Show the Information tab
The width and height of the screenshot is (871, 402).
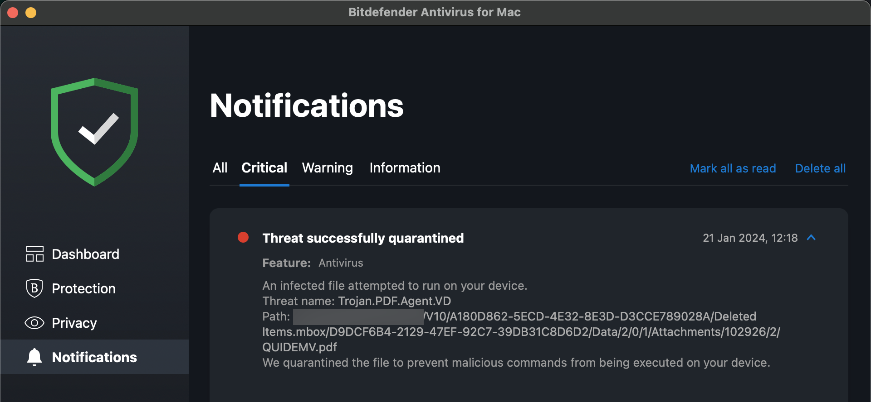pos(405,168)
